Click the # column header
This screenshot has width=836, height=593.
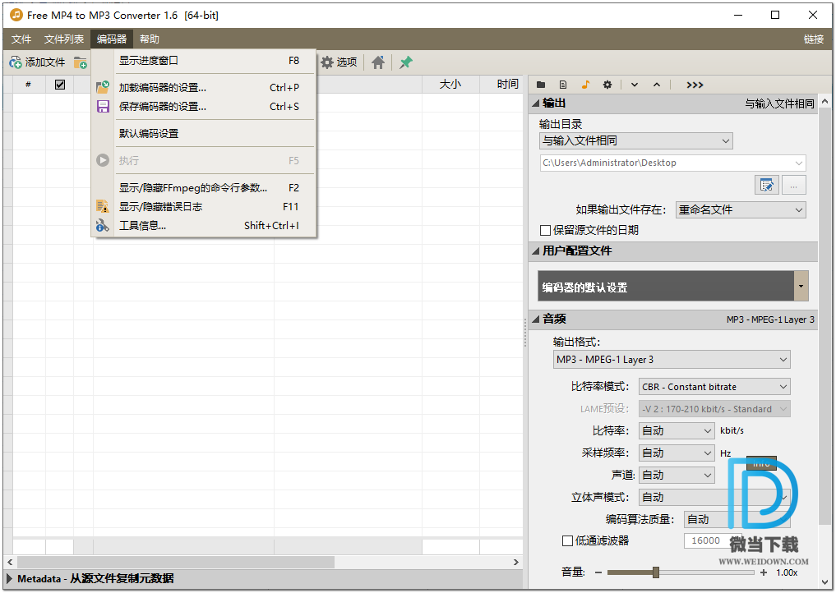coord(29,84)
